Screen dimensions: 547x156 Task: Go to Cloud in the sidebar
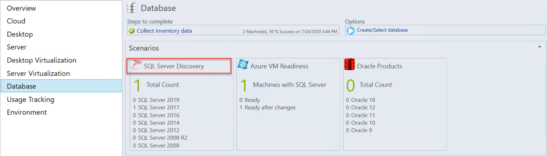[16, 21]
